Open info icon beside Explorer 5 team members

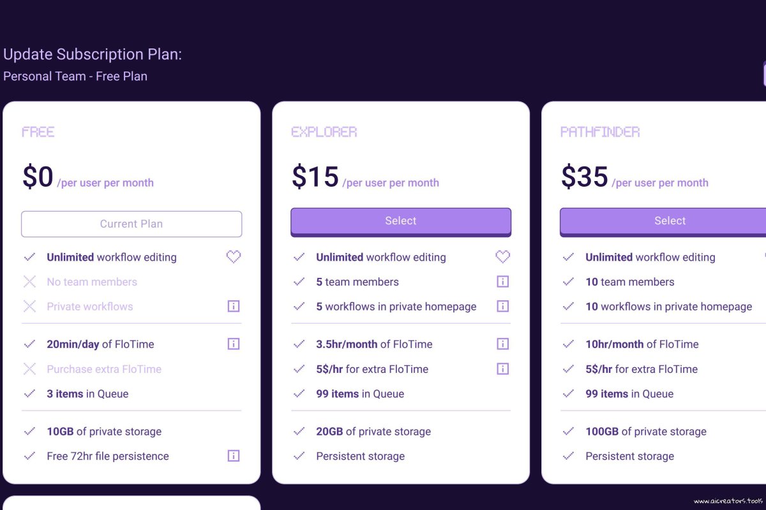coord(503,281)
